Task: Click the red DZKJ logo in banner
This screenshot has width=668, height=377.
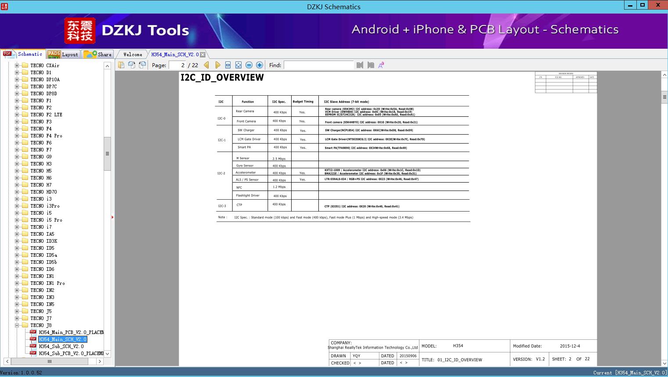Action: coord(80,31)
